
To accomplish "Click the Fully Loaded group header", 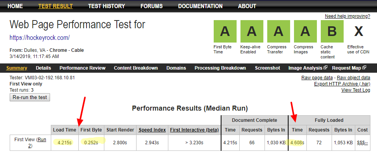I will 329,120.
